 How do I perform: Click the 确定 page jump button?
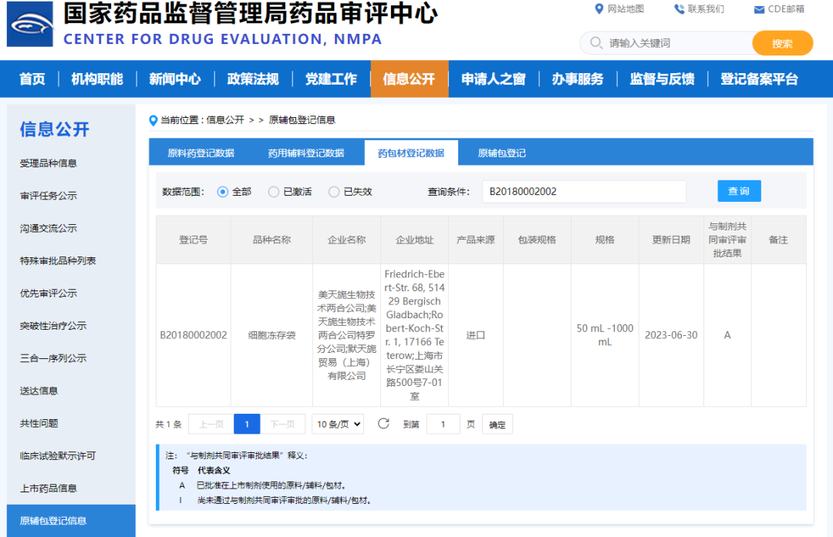[497, 424]
